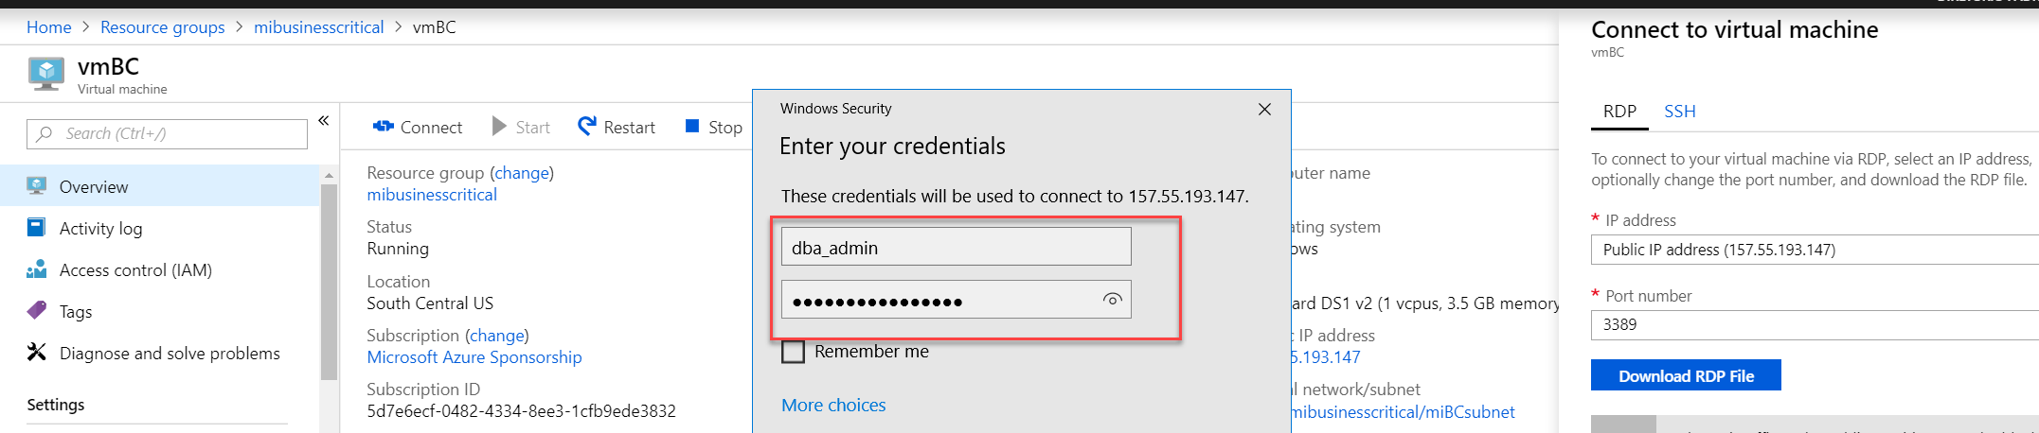Screen dimensions: 2039x433
Task: Enable the Remember me checkbox
Action: click(794, 352)
